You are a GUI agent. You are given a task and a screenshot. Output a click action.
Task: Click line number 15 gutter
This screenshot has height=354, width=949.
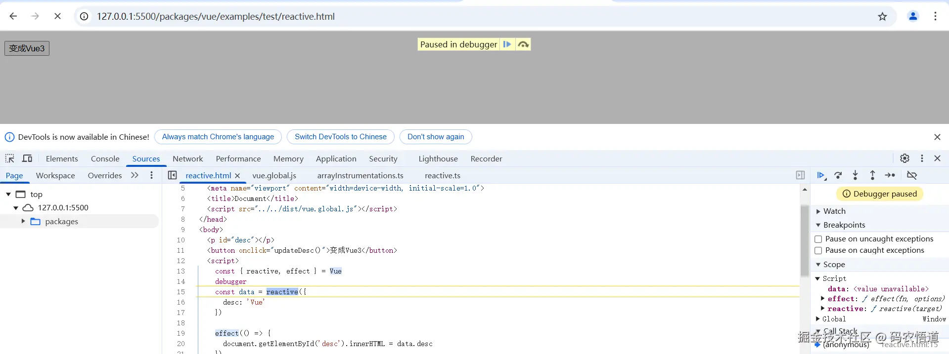click(x=181, y=292)
